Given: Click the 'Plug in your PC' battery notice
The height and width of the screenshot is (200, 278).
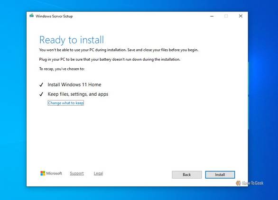Looking at the screenshot, I should pos(110,59).
